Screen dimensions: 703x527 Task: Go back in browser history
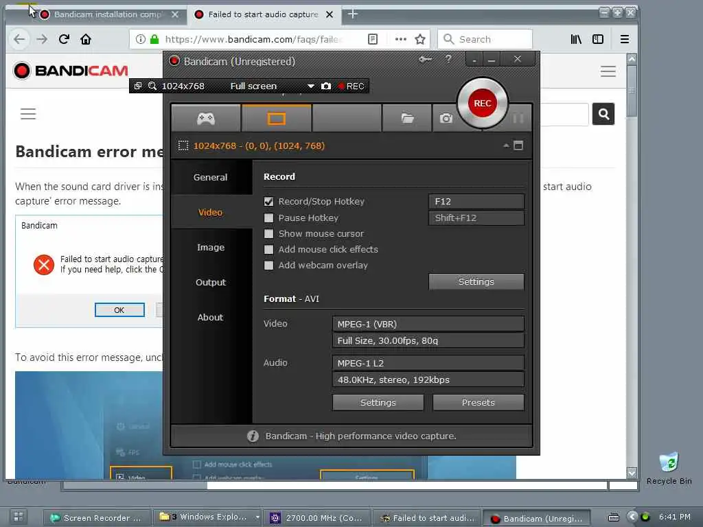click(19, 39)
